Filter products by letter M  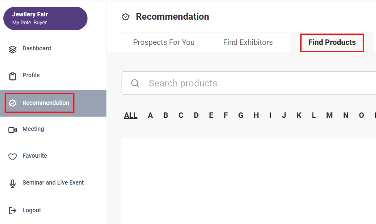329,115
